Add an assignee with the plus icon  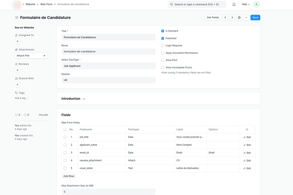tap(17, 41)
